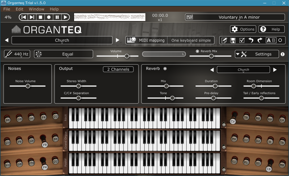Open the MIDI mapping panel
Viewport: 289px width, 176px height.
click(147, 40)
